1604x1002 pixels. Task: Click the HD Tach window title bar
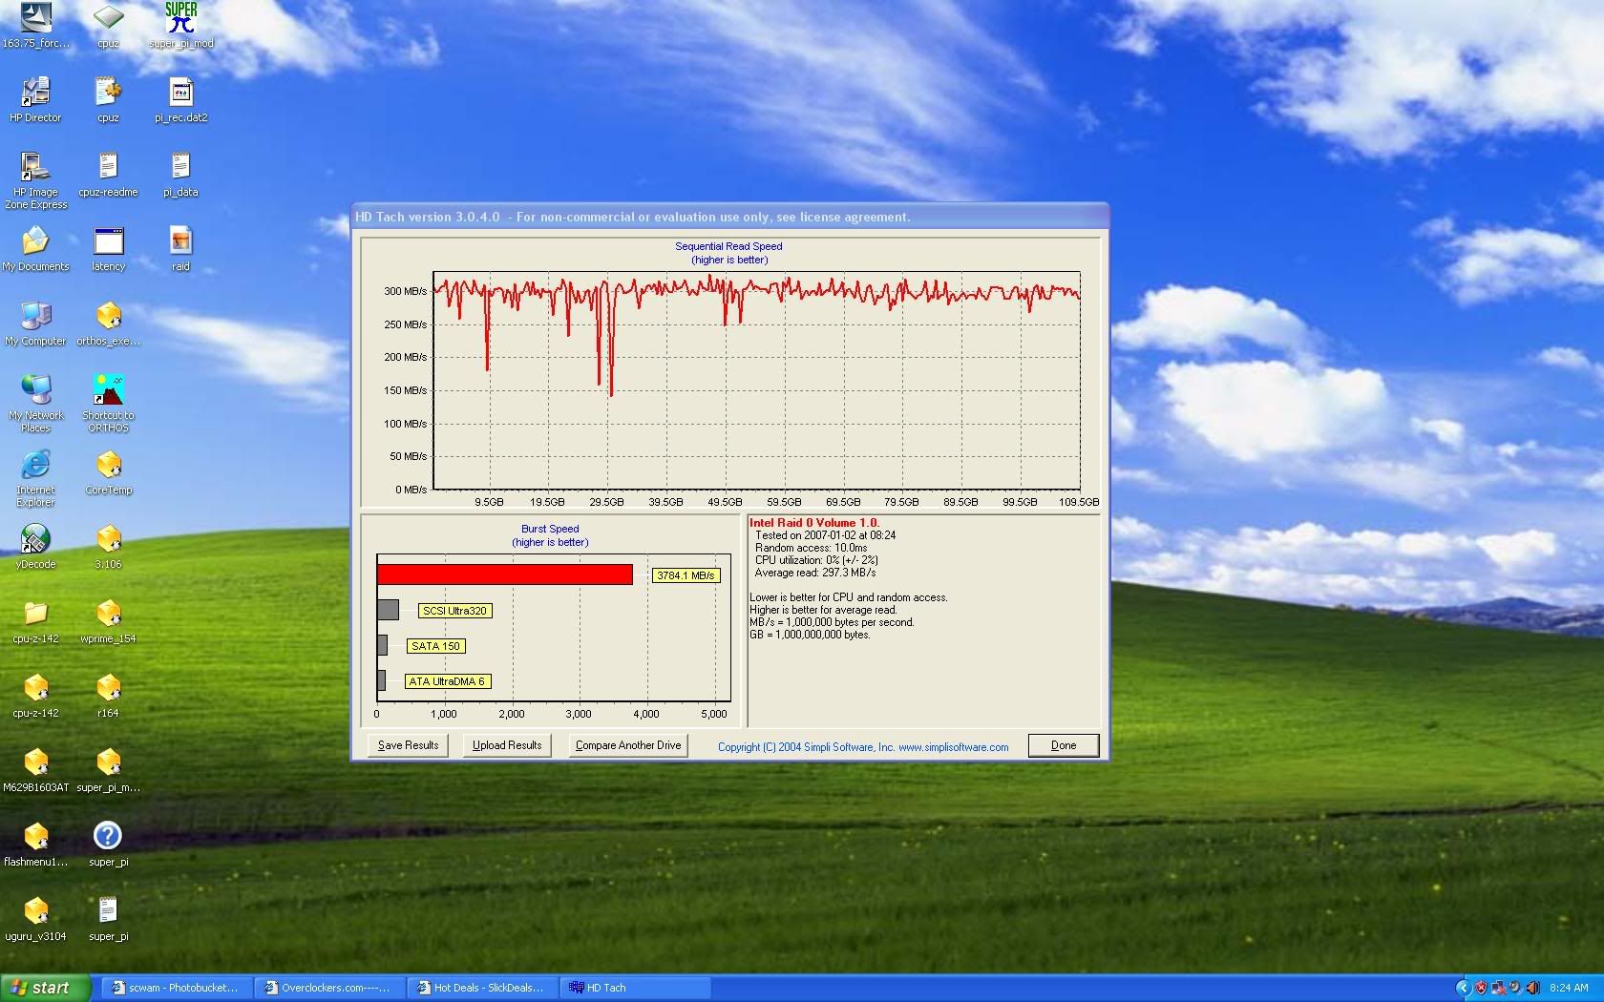point(730,217)
